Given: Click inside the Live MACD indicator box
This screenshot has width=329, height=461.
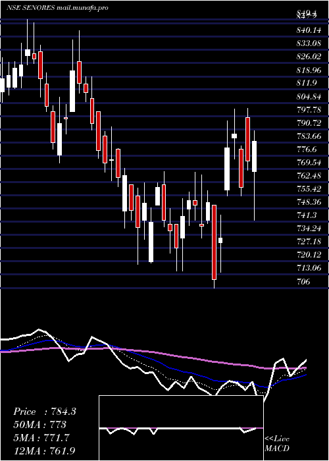Looking at the screenshot, I should tap(181, 428).
